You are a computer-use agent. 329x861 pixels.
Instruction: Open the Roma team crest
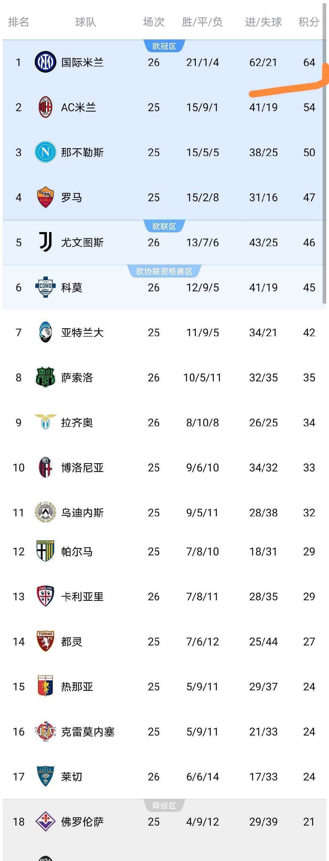(x=45, y=197)
